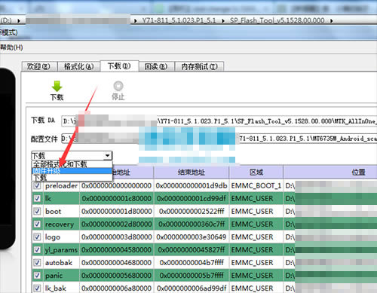
Task: Toggle the preloader partition checkbox
Action: pos(37,185)
